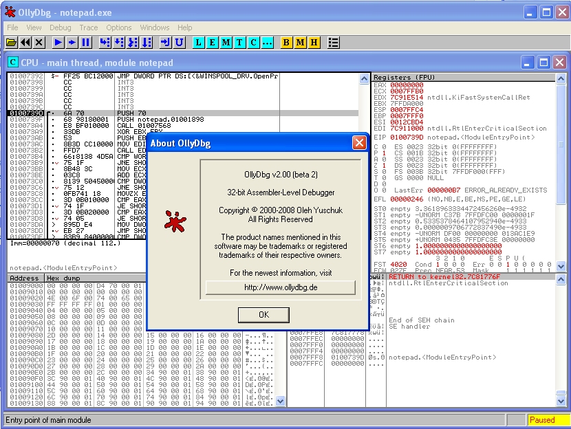The height and width of the screenshot is (429, 571).
Task: Close the About OllyDbg dialog
Action: click(x=359, y=143)
